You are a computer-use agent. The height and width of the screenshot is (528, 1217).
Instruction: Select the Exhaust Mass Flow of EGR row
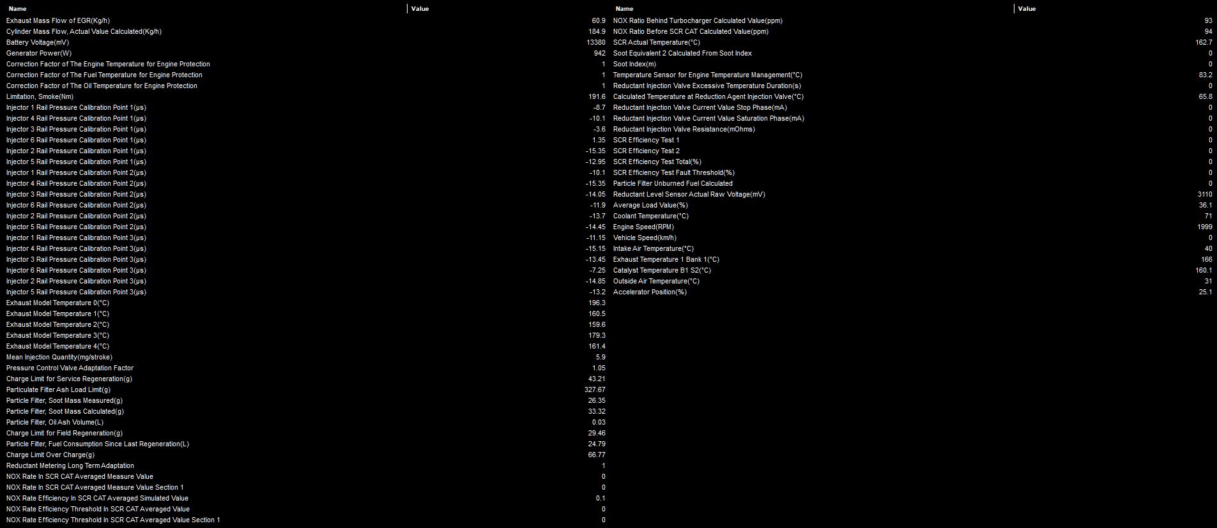click(305, 20)
